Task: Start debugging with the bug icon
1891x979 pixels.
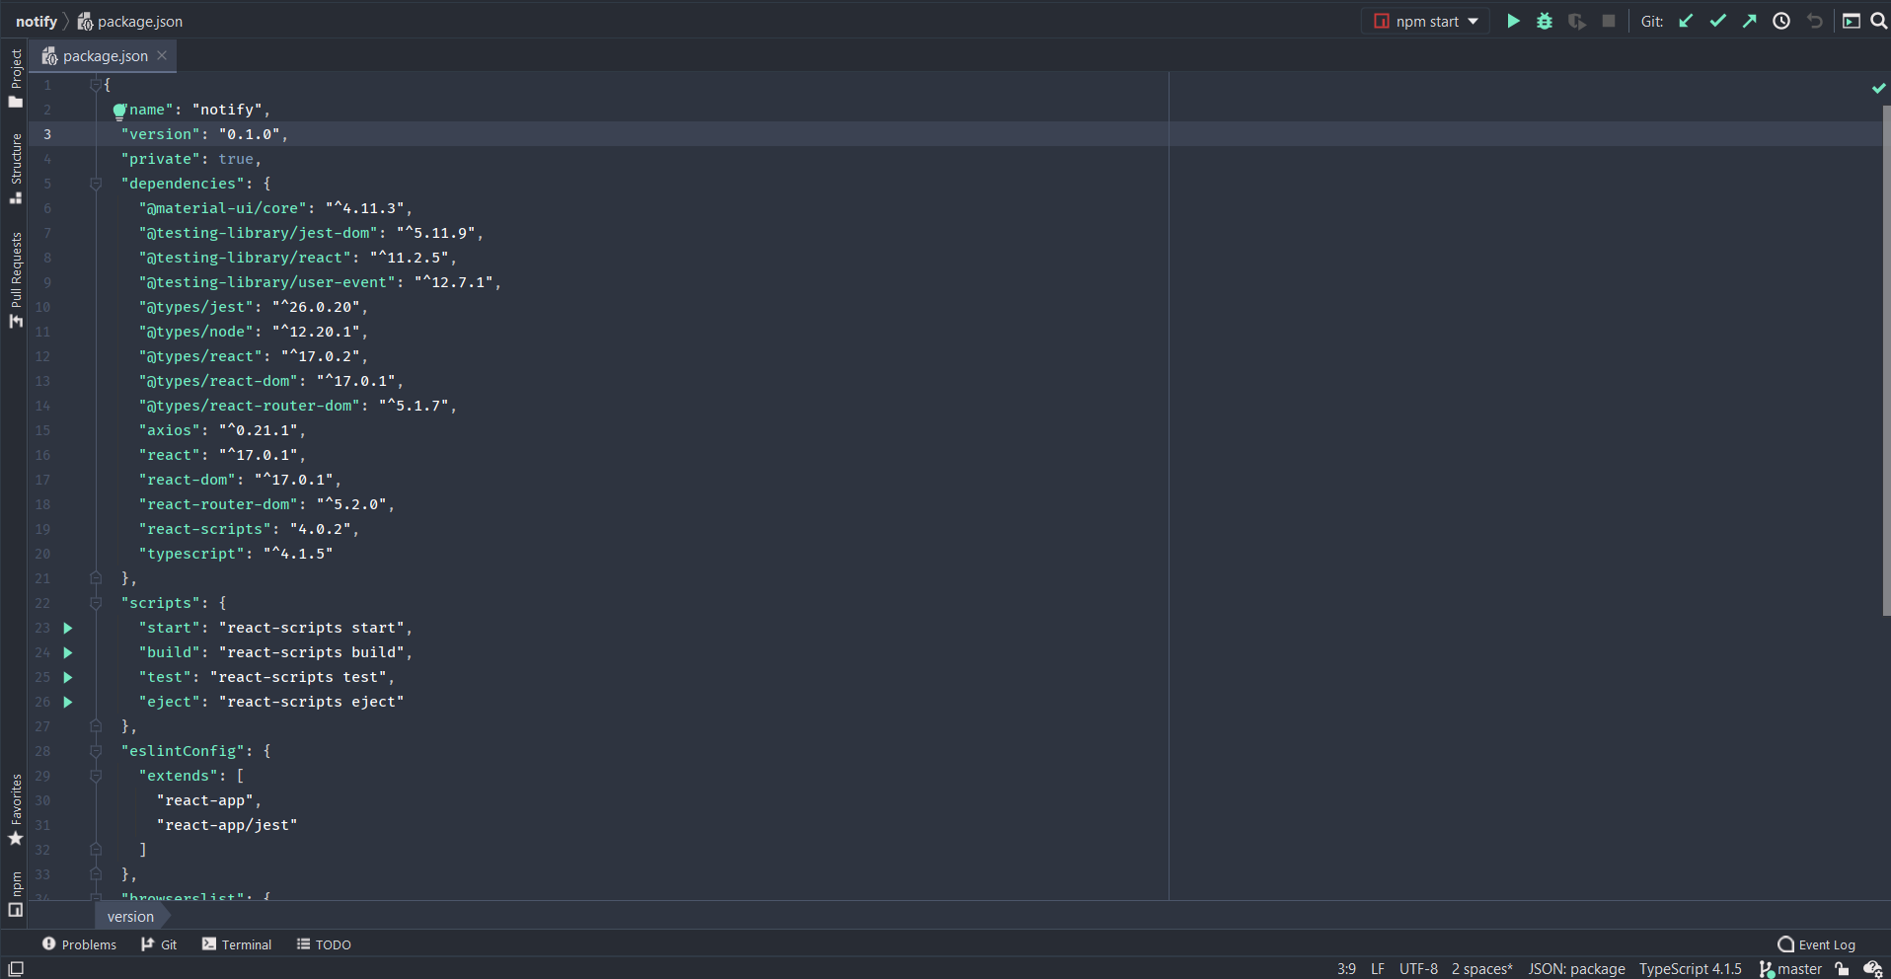Action: click(1545, 21)
